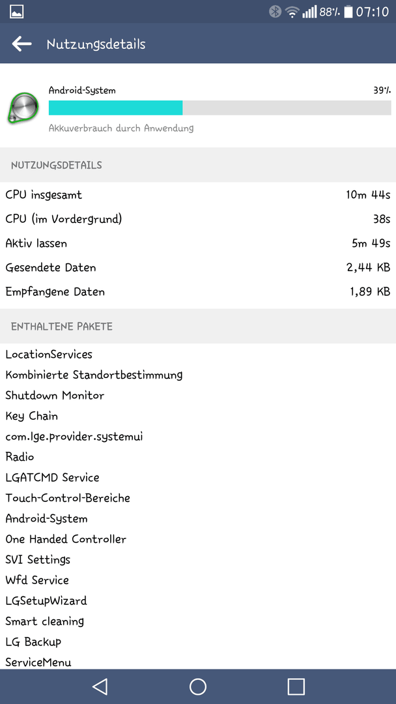Tap the Wi-Fi status bar icon
396x704 pixels.
293,12
